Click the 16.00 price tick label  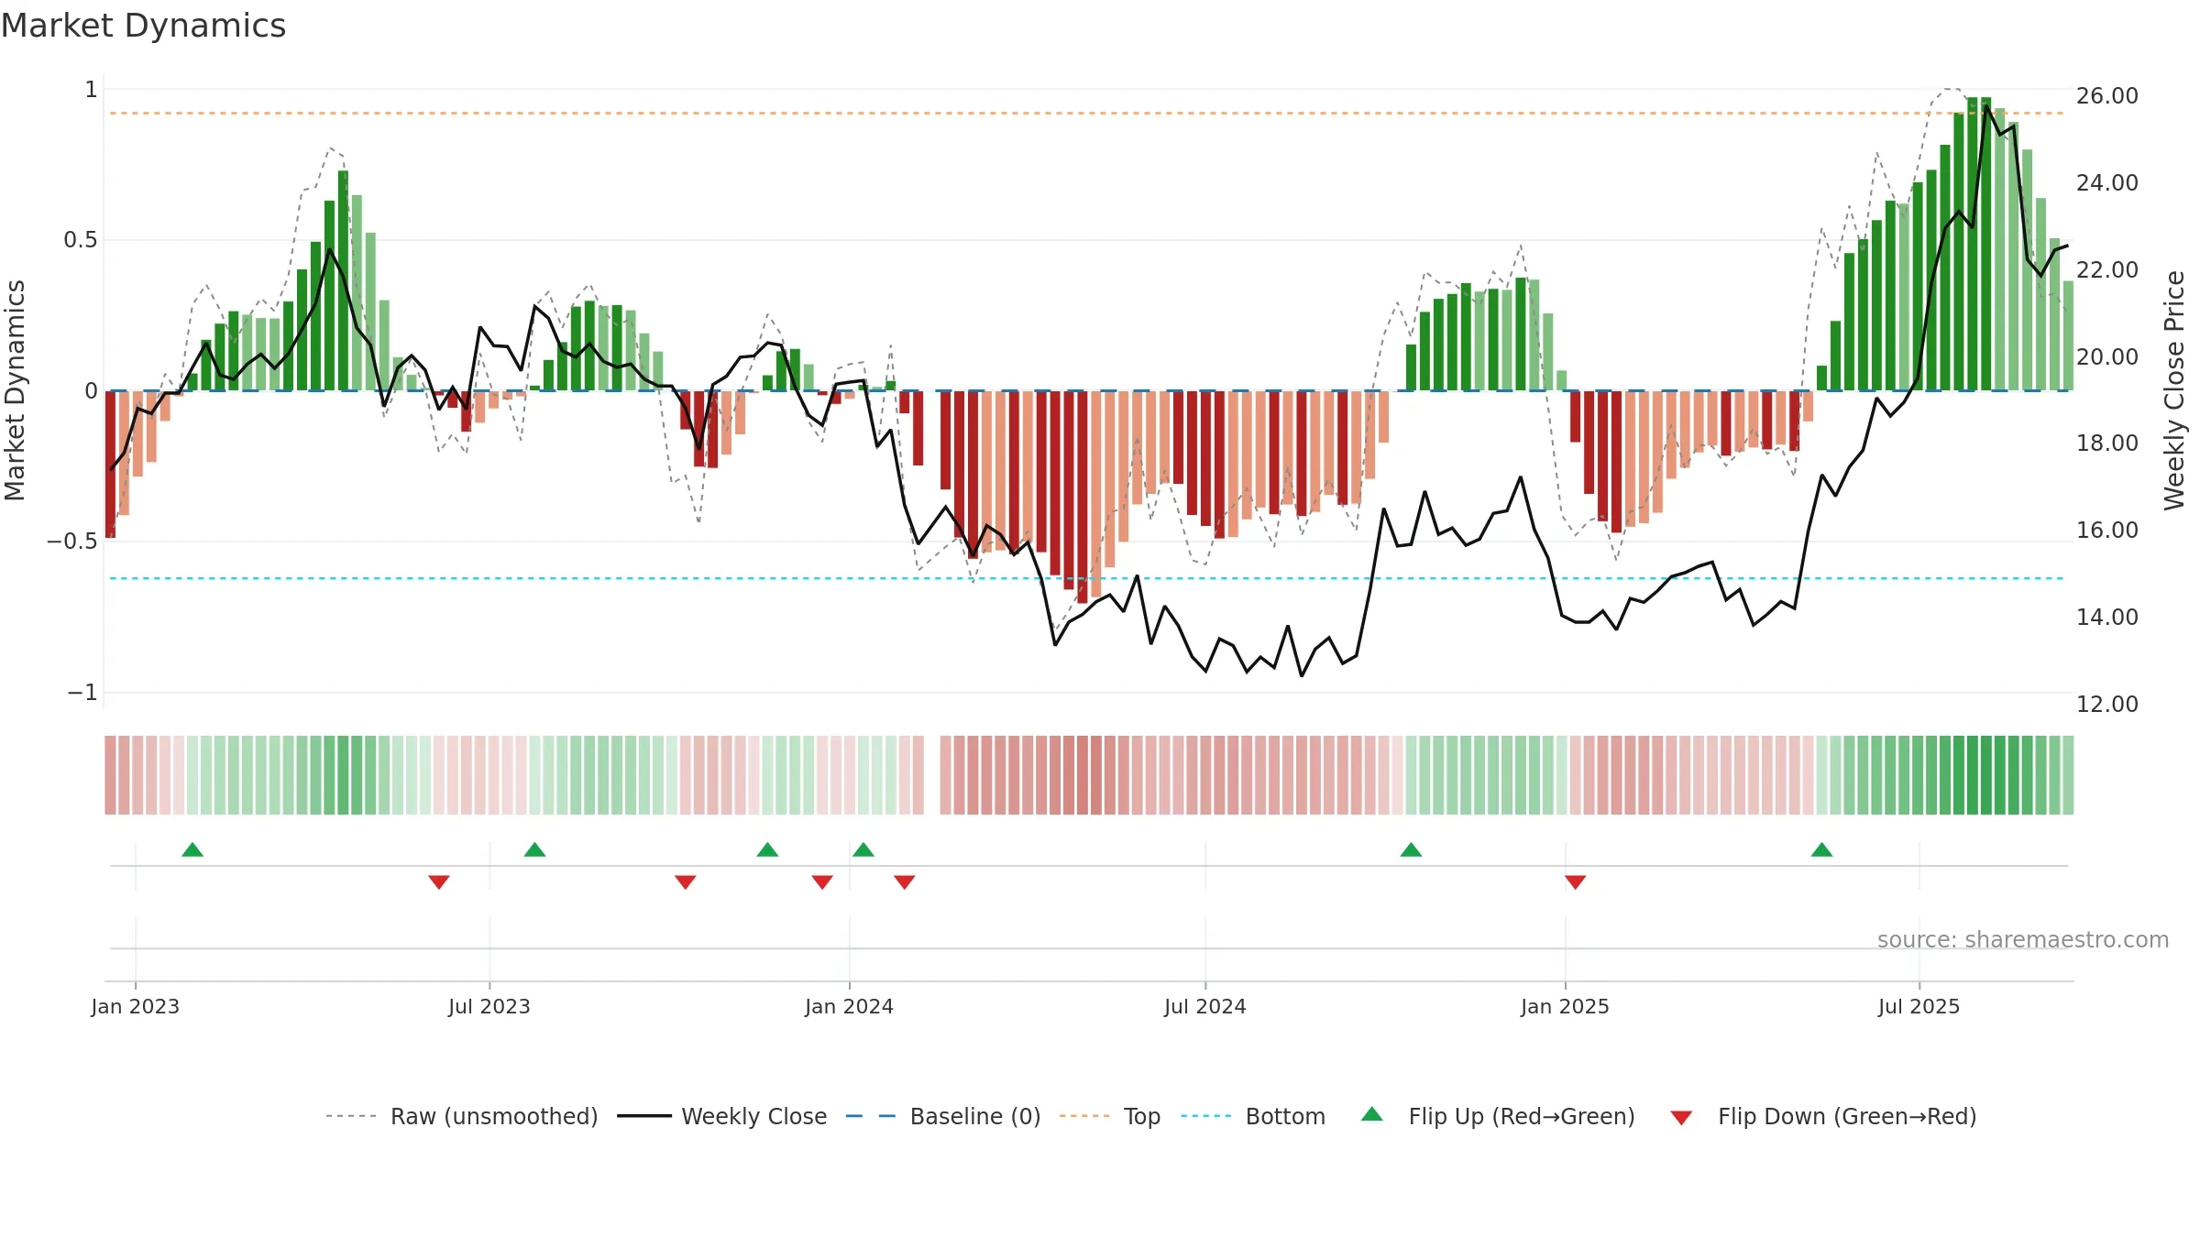(x=2107, y=531)
